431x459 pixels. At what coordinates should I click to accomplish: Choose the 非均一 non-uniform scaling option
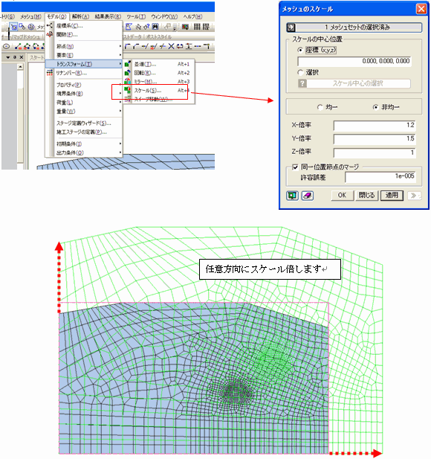pyautogui.click(x=375, y=107)
